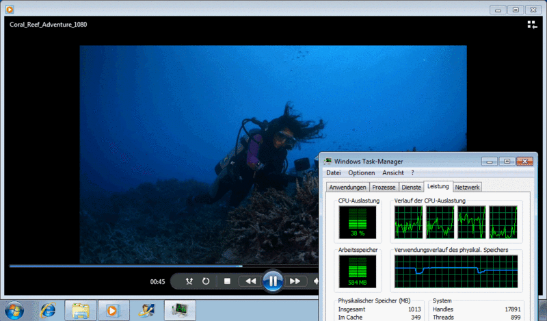The image size is (547, 321).
Task: Switch to library view icon
Action: (x=532, y=25)
